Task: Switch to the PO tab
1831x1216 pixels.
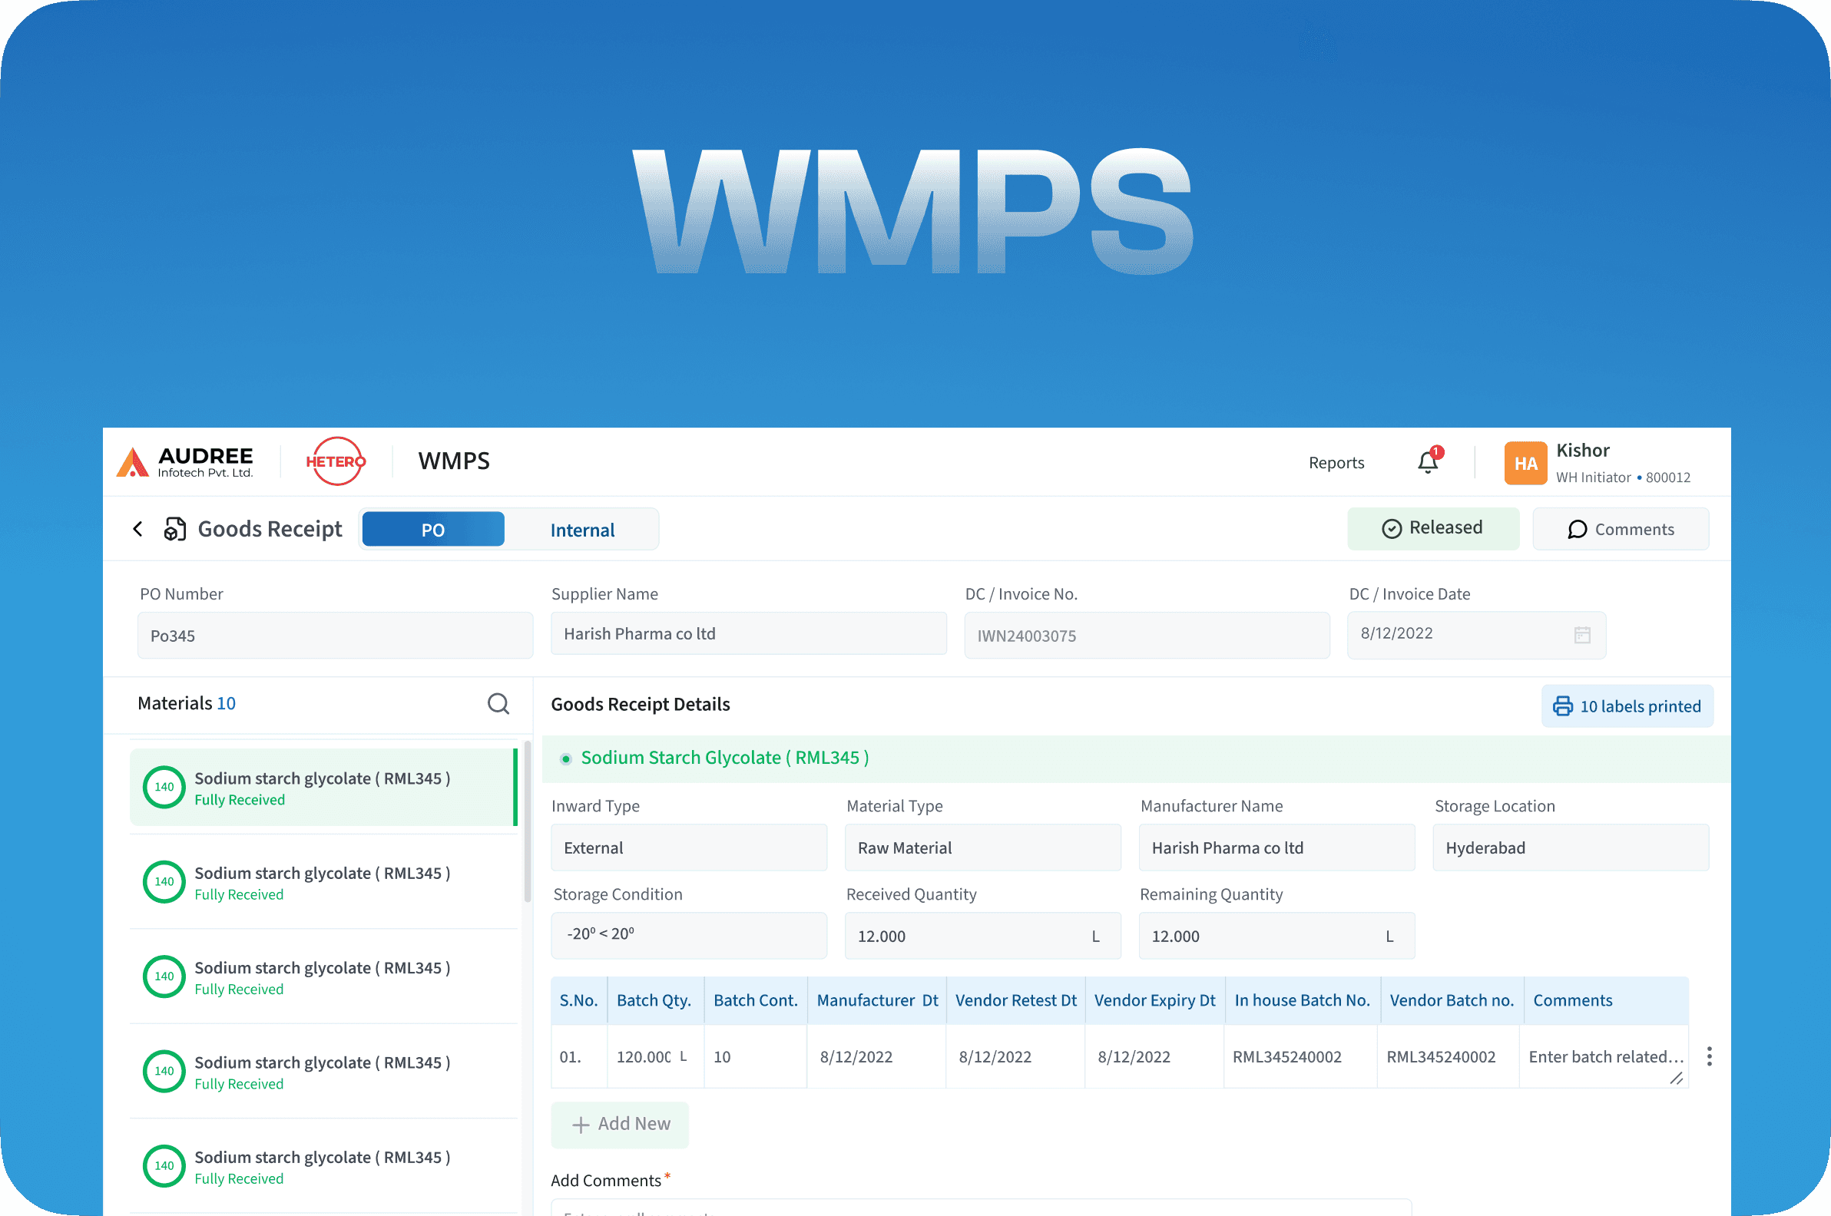Action: 433,530
